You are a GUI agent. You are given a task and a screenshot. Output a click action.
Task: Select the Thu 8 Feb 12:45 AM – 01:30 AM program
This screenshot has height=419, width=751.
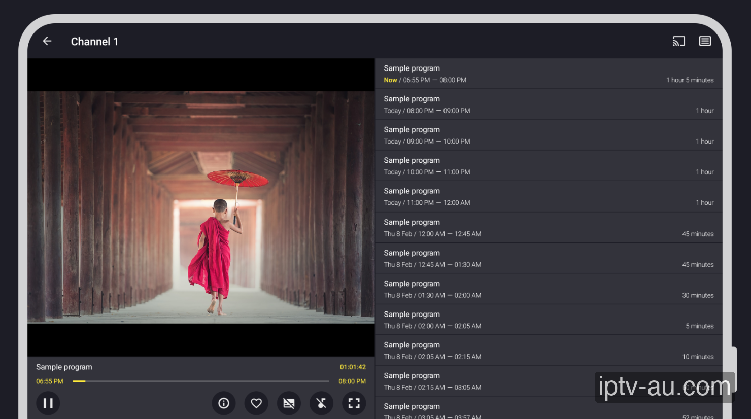pos(549,258)
